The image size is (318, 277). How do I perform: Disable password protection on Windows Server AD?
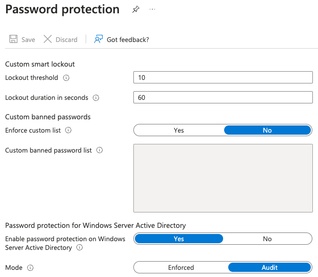coord(267,239)
